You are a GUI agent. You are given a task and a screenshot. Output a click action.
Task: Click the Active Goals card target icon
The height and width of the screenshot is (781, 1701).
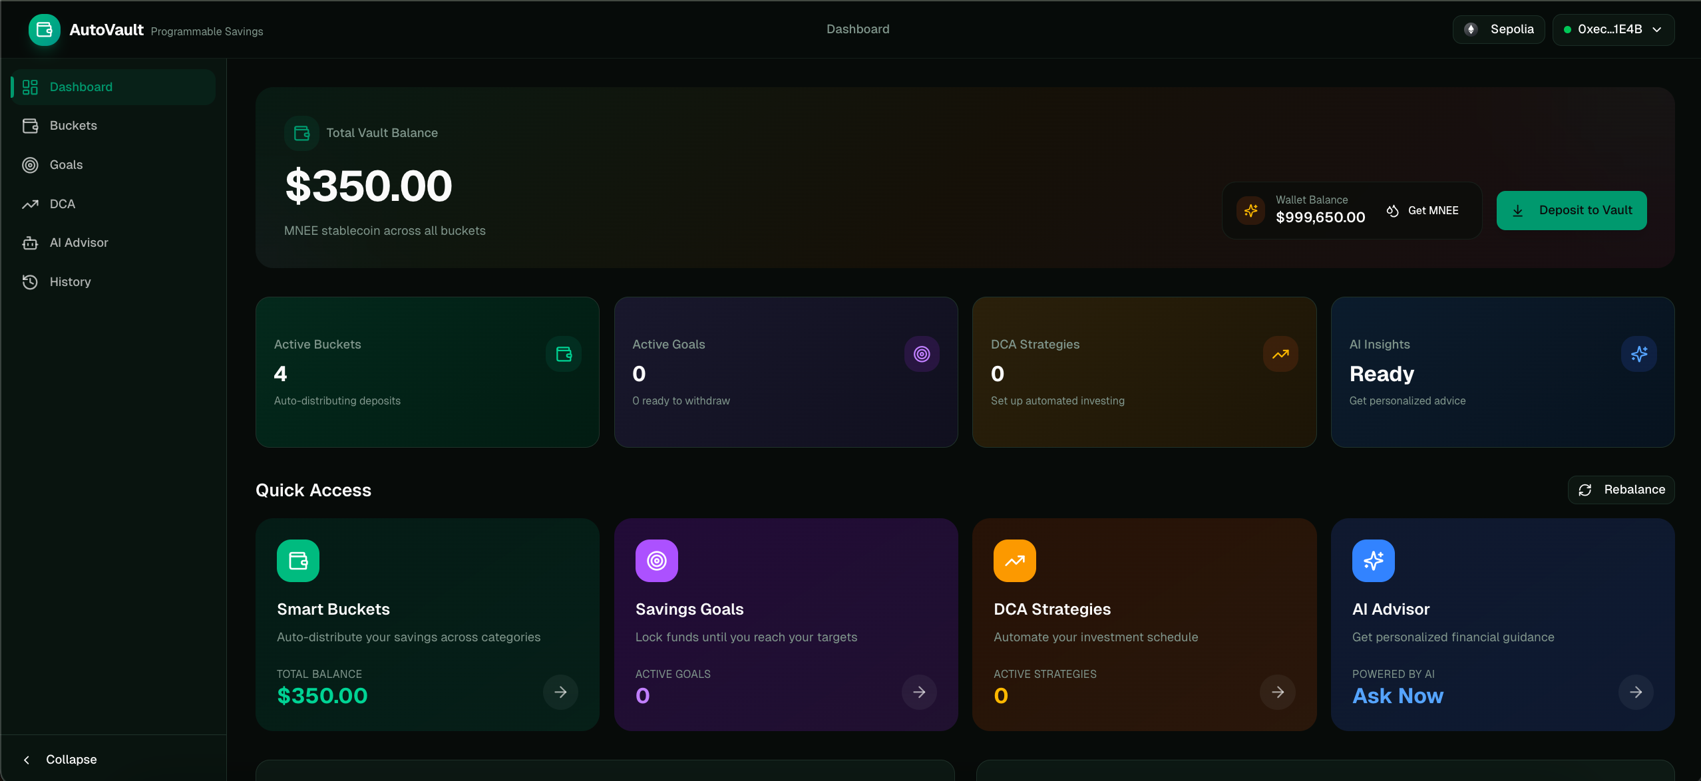pyautogui.click(x=921, y=354)
